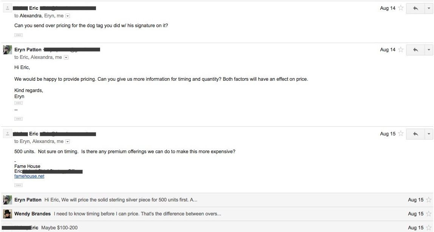434x232 pixels.
Task: Open more options dropdown on Eric's Aug 15 message
Action: coord(429,134)
